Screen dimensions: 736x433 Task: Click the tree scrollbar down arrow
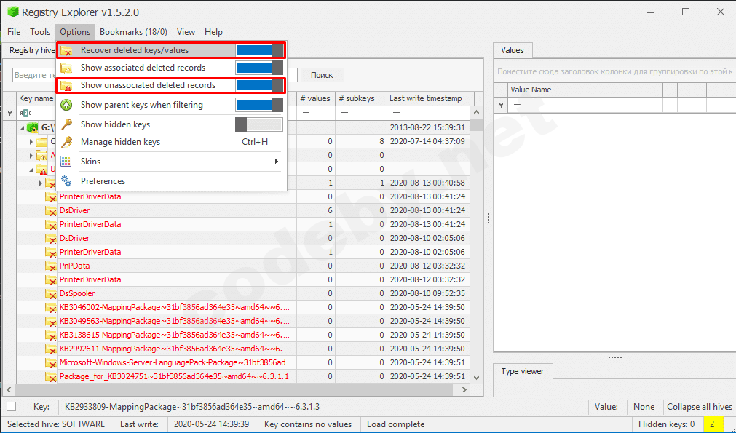coord(476,377)
